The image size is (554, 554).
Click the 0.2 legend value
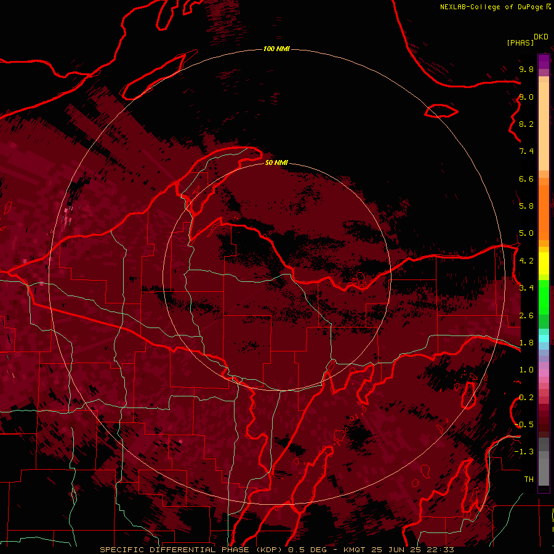coord(526,398)
